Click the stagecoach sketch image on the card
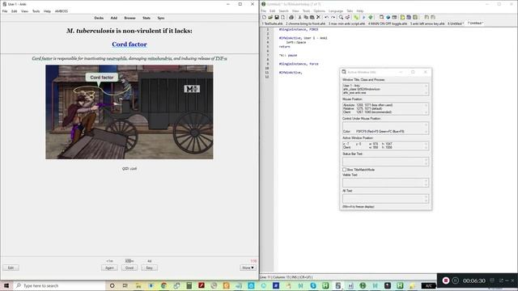The image size is (518, 291). click(x=129, y=112)
